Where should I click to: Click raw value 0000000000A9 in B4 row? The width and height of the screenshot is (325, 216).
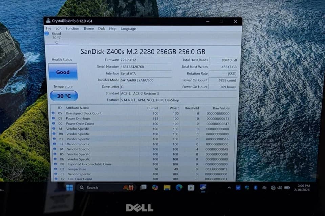click(x=217, y=149)
